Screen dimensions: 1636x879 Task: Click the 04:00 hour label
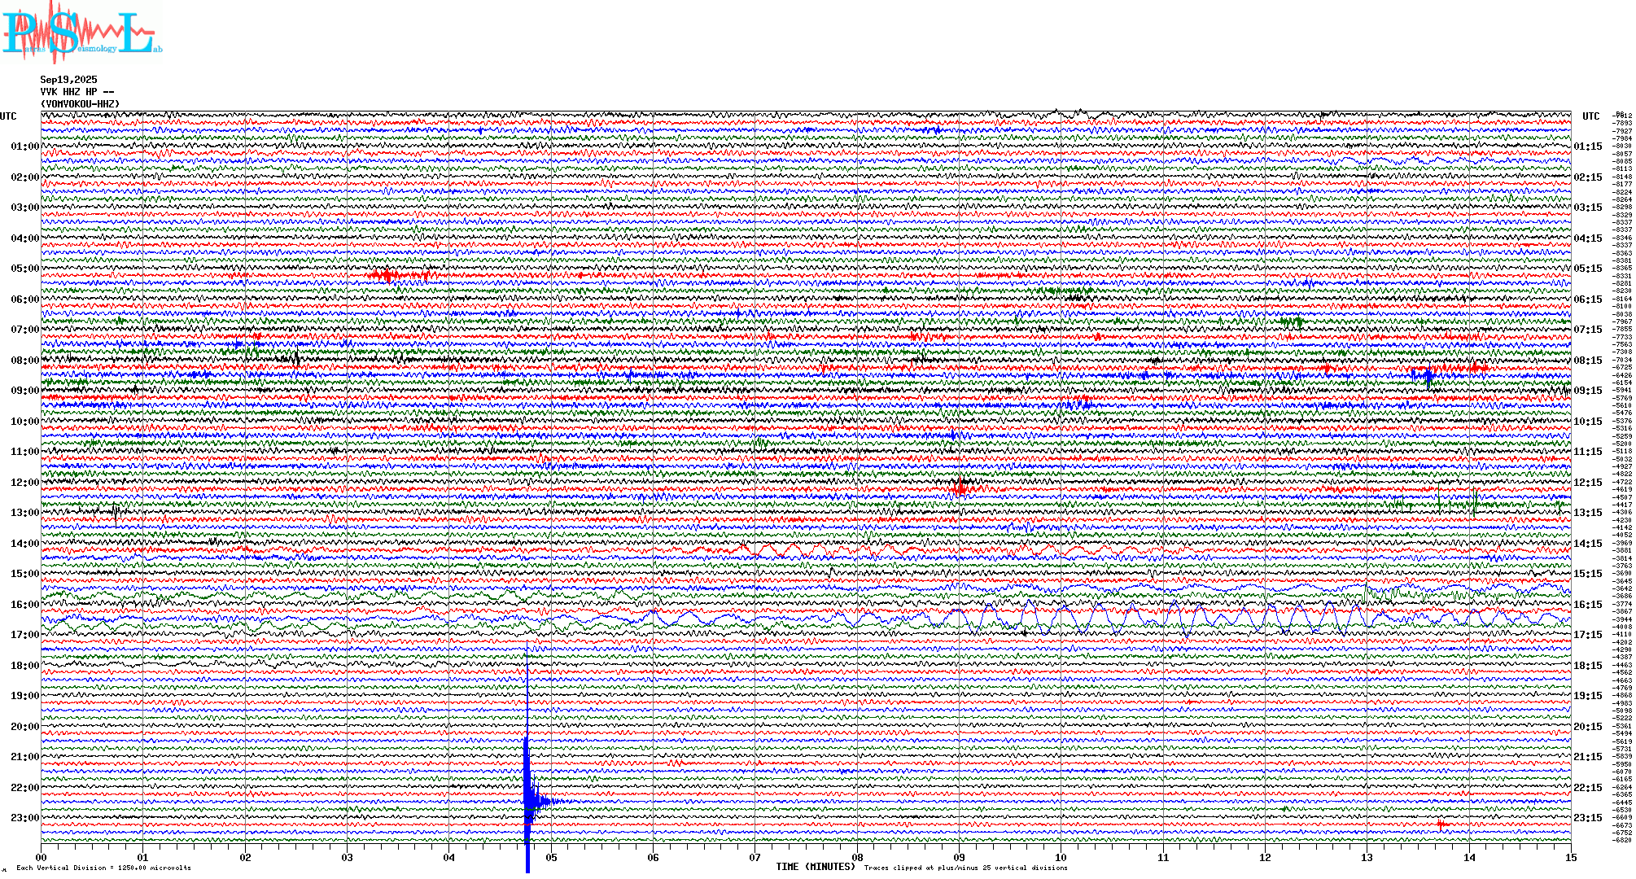click(x=24, y=238)
